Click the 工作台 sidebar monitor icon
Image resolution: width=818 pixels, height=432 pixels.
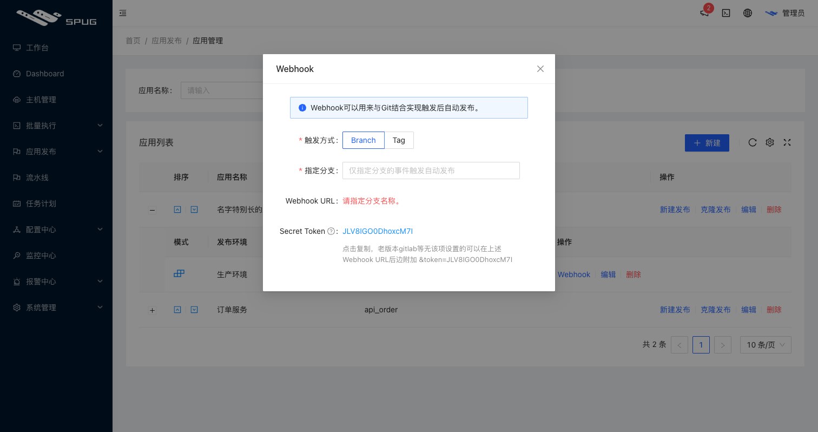[x=17, y=48]
